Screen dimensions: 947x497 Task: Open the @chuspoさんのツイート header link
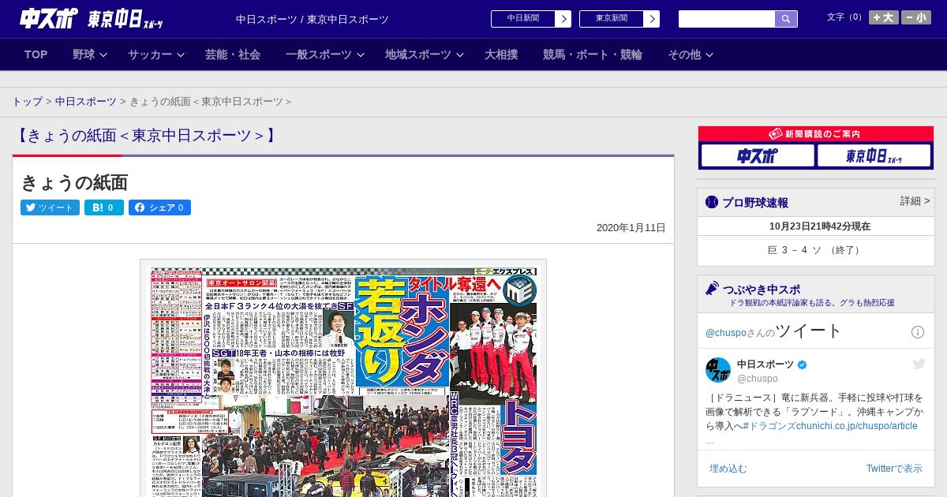point(774,331)
